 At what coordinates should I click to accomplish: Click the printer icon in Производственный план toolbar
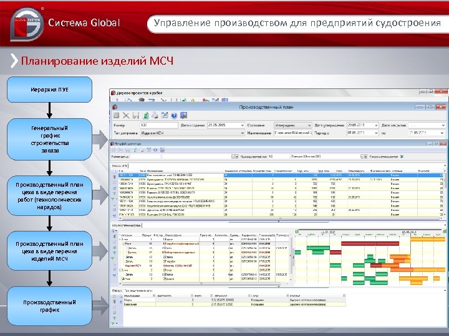coord(155,116)
